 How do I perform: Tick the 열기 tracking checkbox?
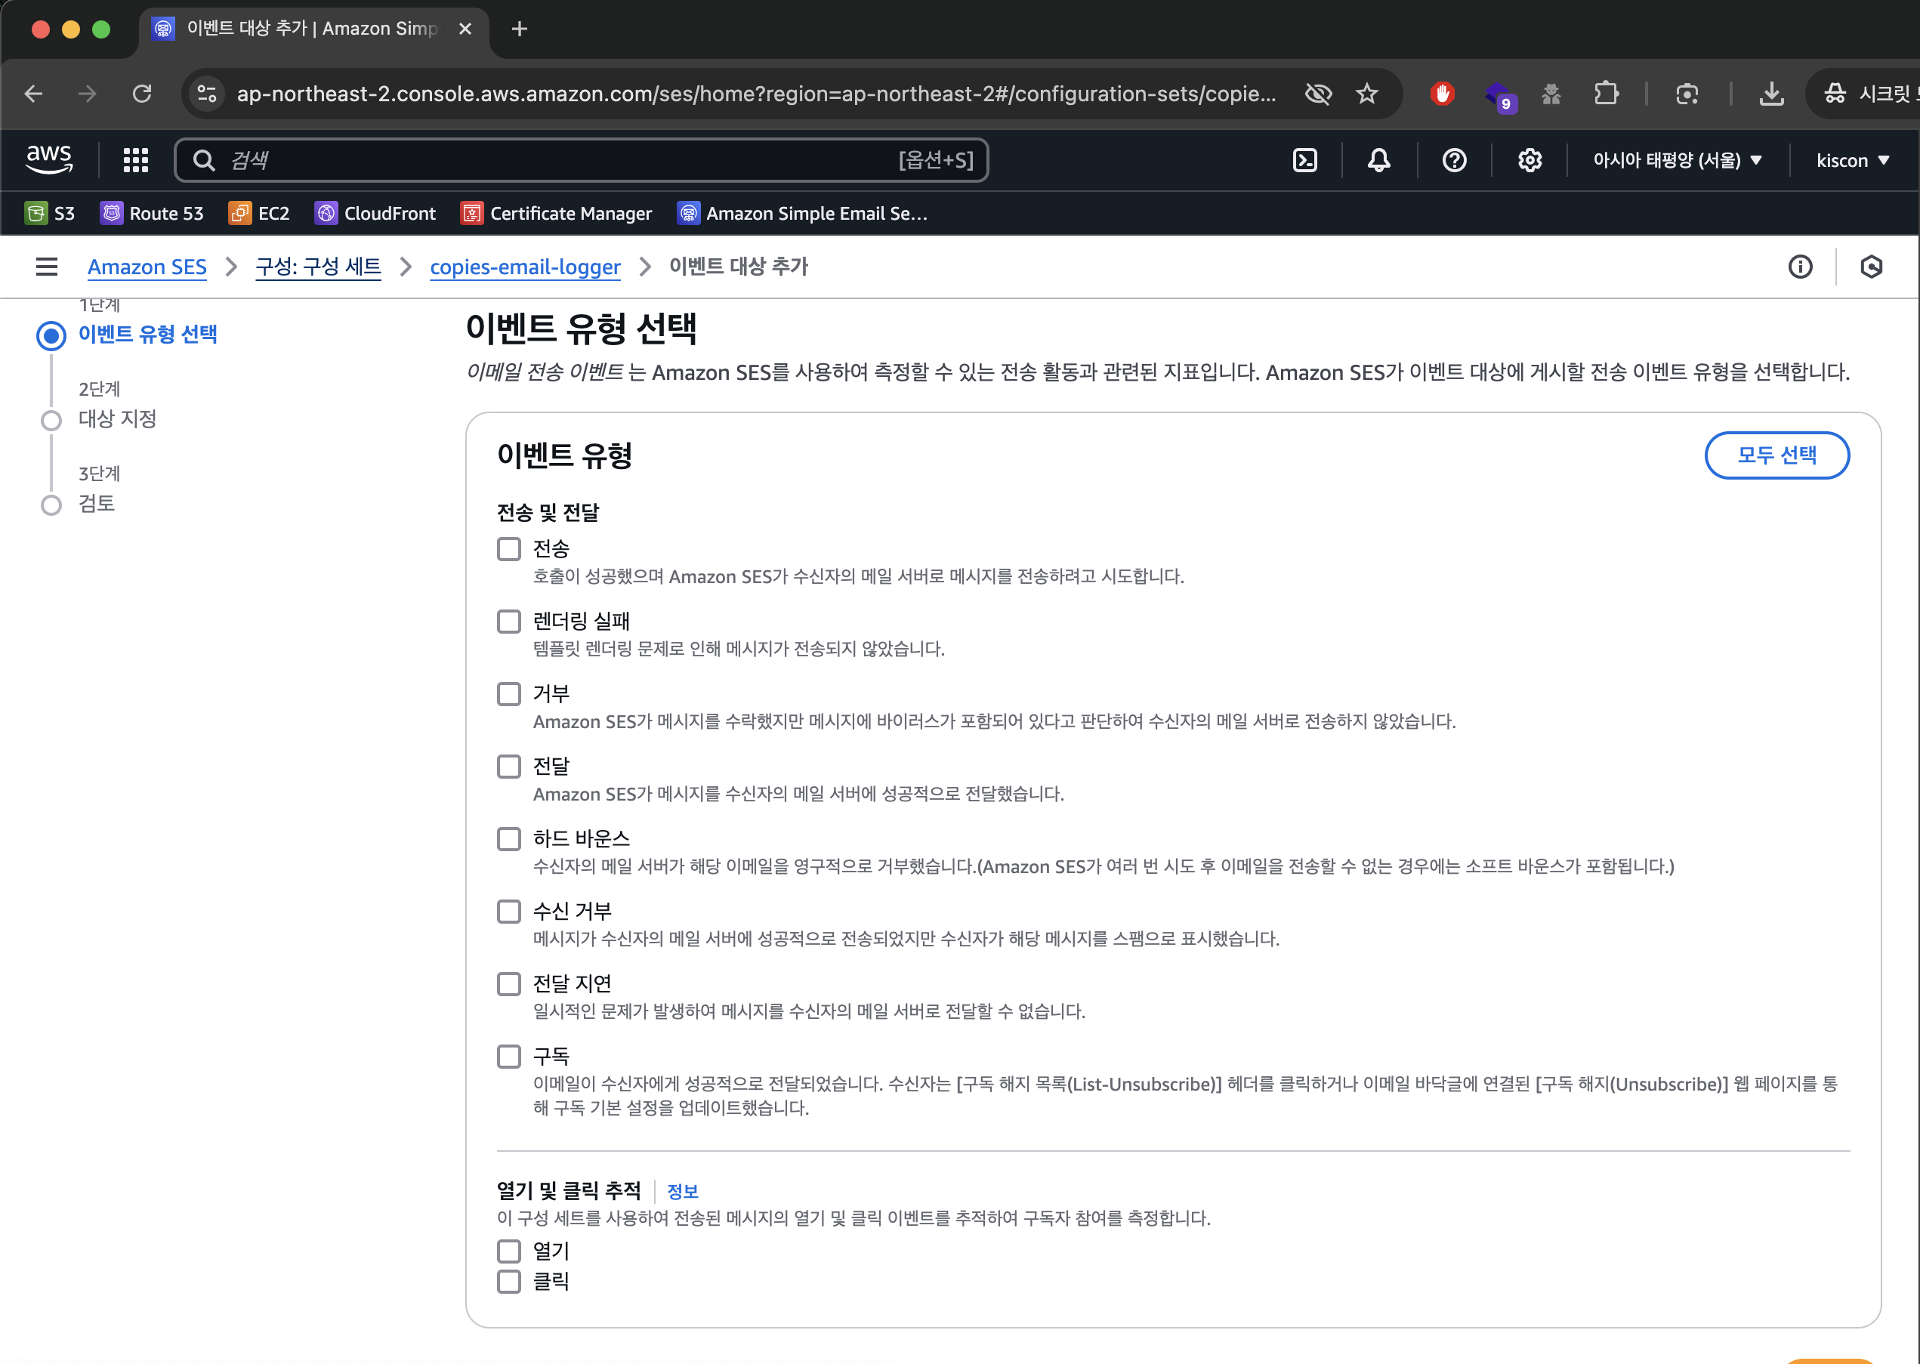click(x=509, y=1251)
